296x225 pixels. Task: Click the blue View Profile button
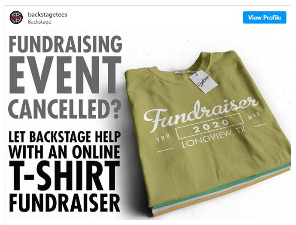(265, 17)
